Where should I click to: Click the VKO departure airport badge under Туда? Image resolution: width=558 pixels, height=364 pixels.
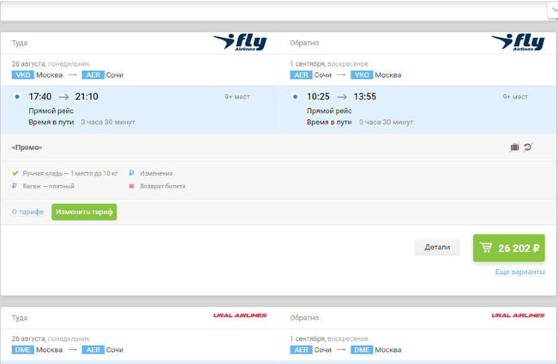coord(22,75)
